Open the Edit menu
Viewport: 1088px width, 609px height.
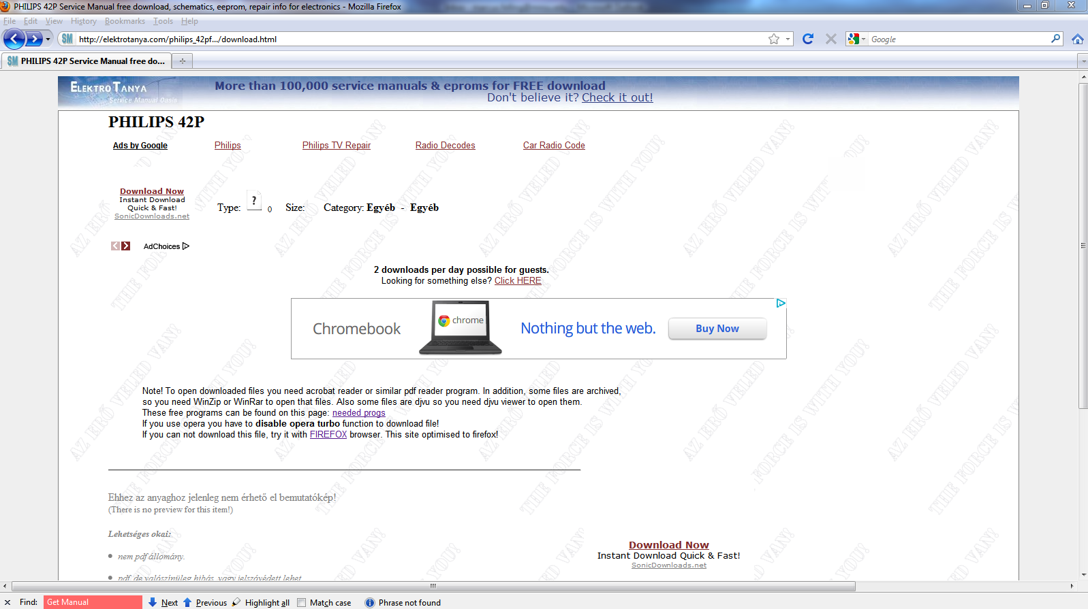pyautogui.click(x=31, y=21)
